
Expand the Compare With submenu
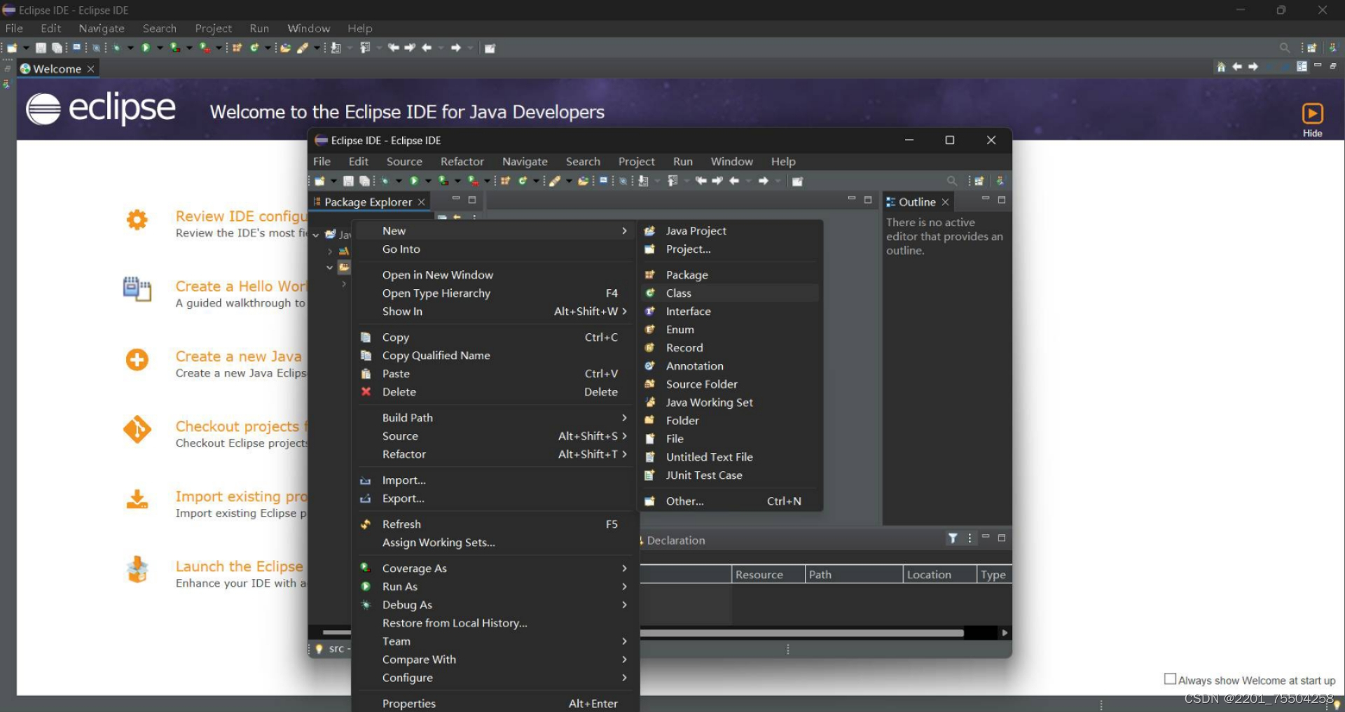click(494, 659)
